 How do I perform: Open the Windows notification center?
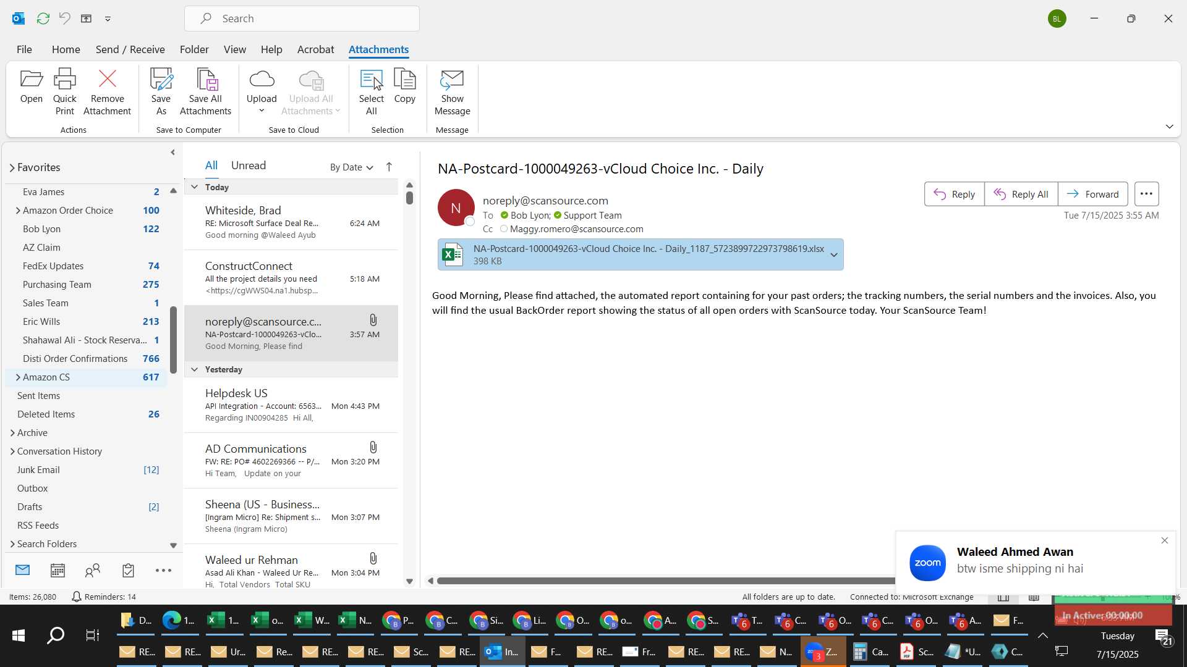(1164, 636)
